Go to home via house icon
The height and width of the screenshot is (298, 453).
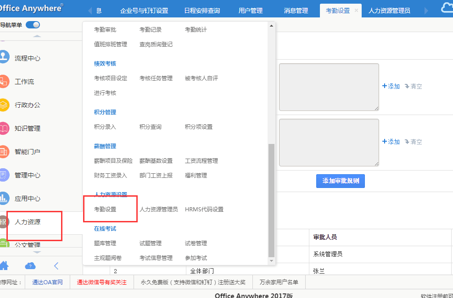point(4,265)
